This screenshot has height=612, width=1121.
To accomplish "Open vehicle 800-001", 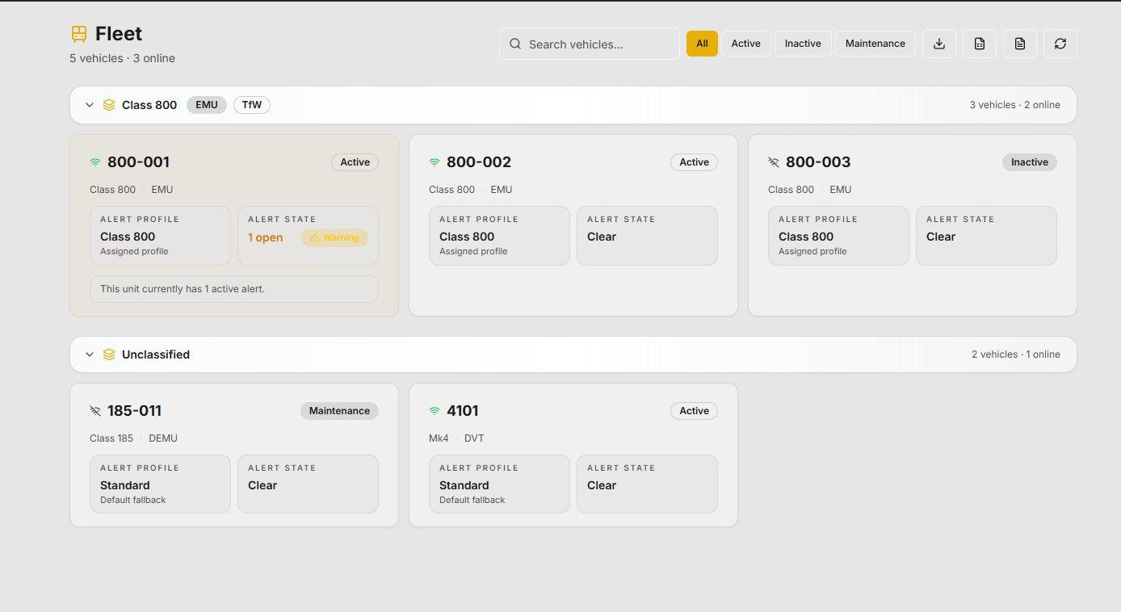I will click(234, 225).
